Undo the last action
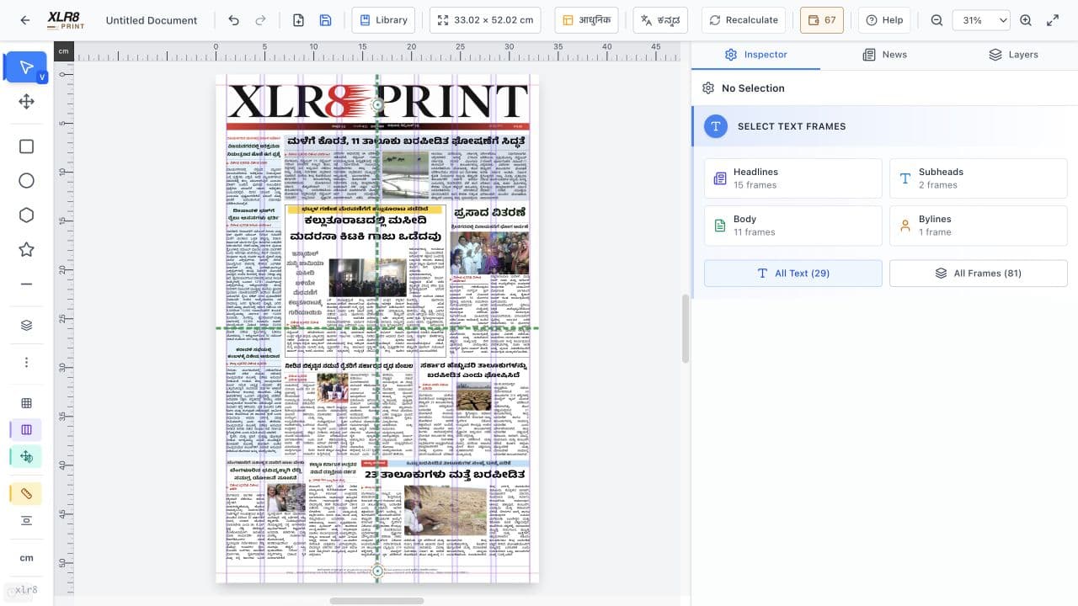 coord(234,20)
